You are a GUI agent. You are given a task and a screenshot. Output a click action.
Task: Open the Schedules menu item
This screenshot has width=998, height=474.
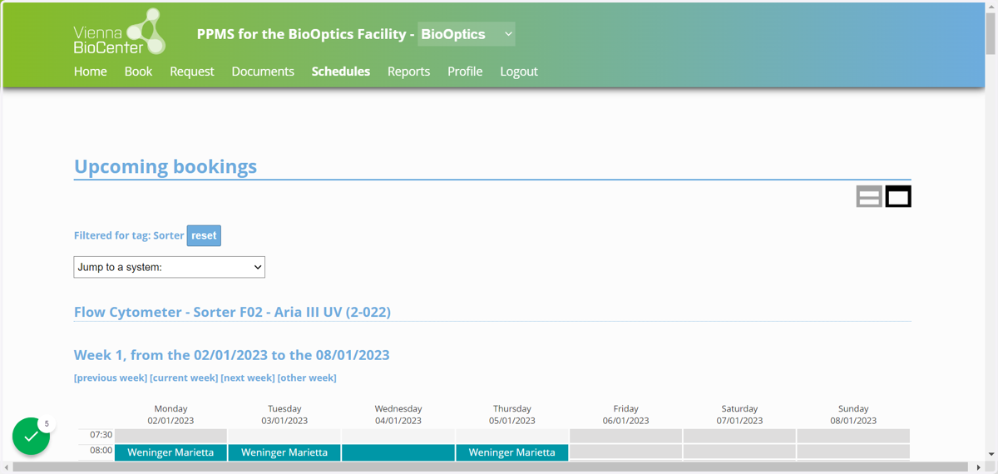(x=341, y=72)
